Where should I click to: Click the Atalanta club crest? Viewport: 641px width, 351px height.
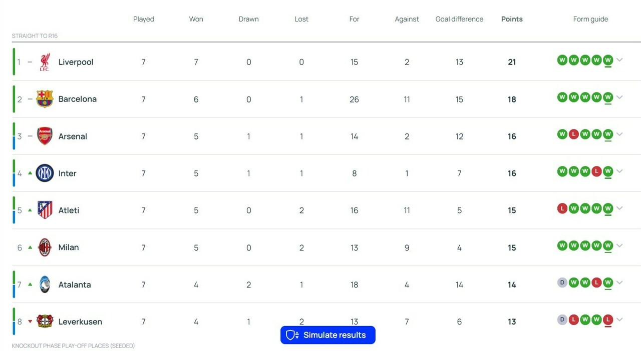tap(45, 284)
